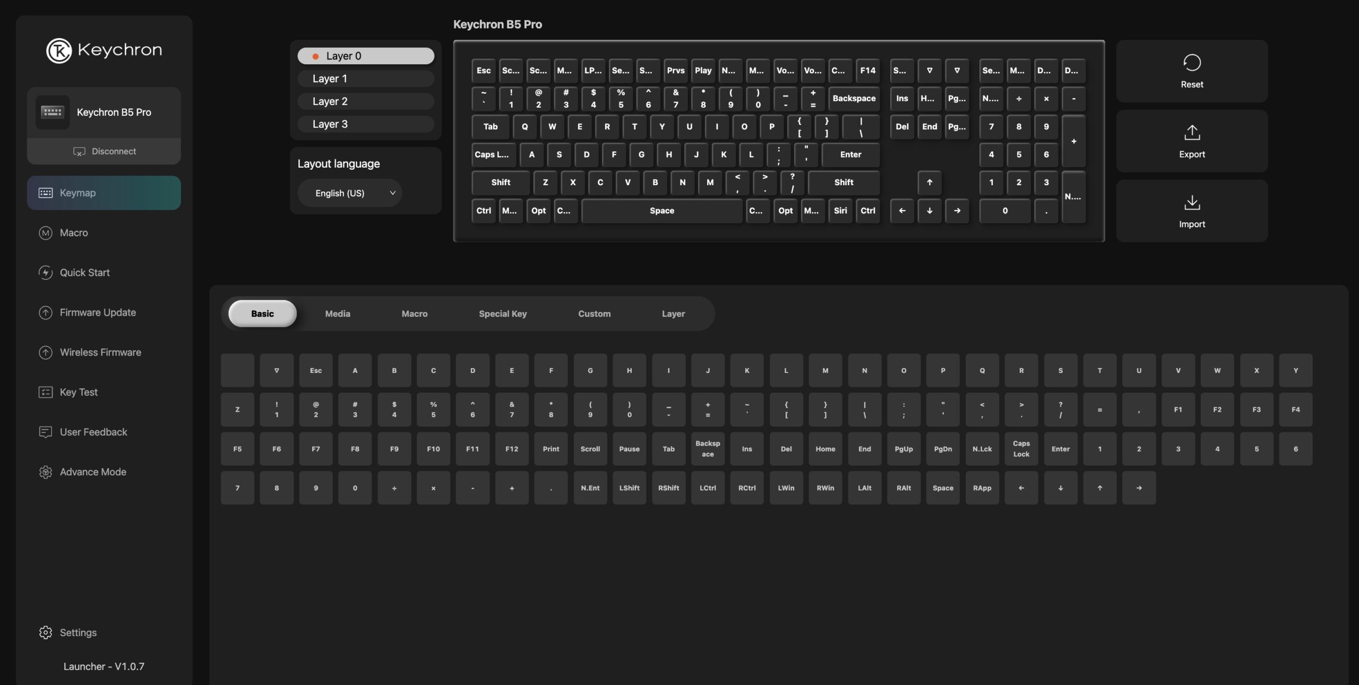Open Settings gear at bottom of sidebar

coord(78,632)
